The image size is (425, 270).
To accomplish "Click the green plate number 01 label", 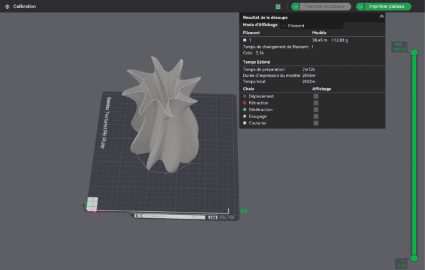I will coord(244,212).
